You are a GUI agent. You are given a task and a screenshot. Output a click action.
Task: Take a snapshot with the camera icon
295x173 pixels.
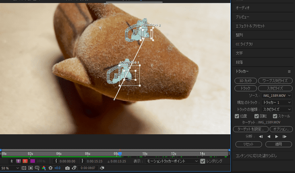[x=67, y=168]
